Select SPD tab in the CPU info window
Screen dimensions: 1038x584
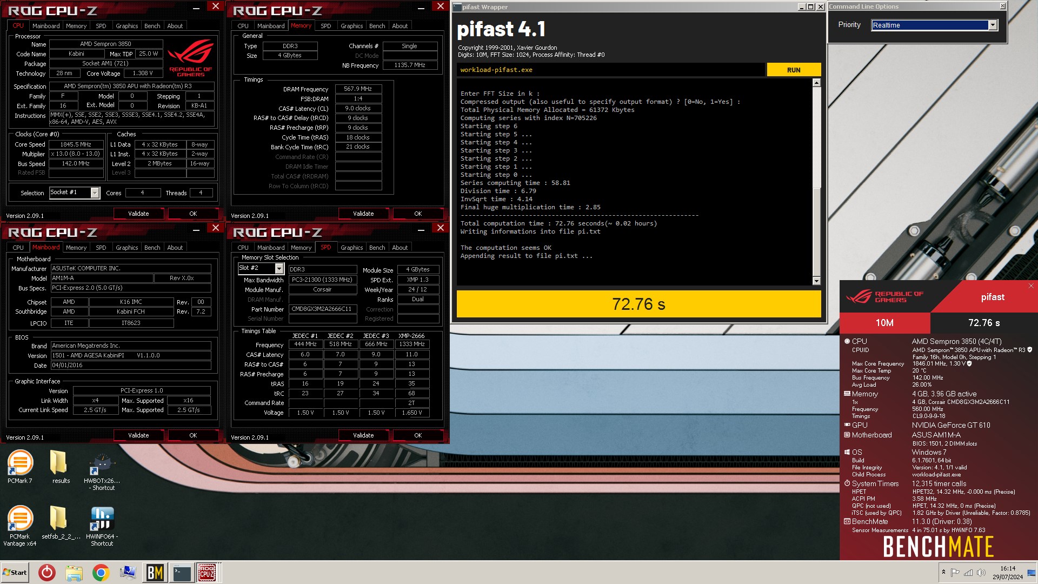click(101, 26)
